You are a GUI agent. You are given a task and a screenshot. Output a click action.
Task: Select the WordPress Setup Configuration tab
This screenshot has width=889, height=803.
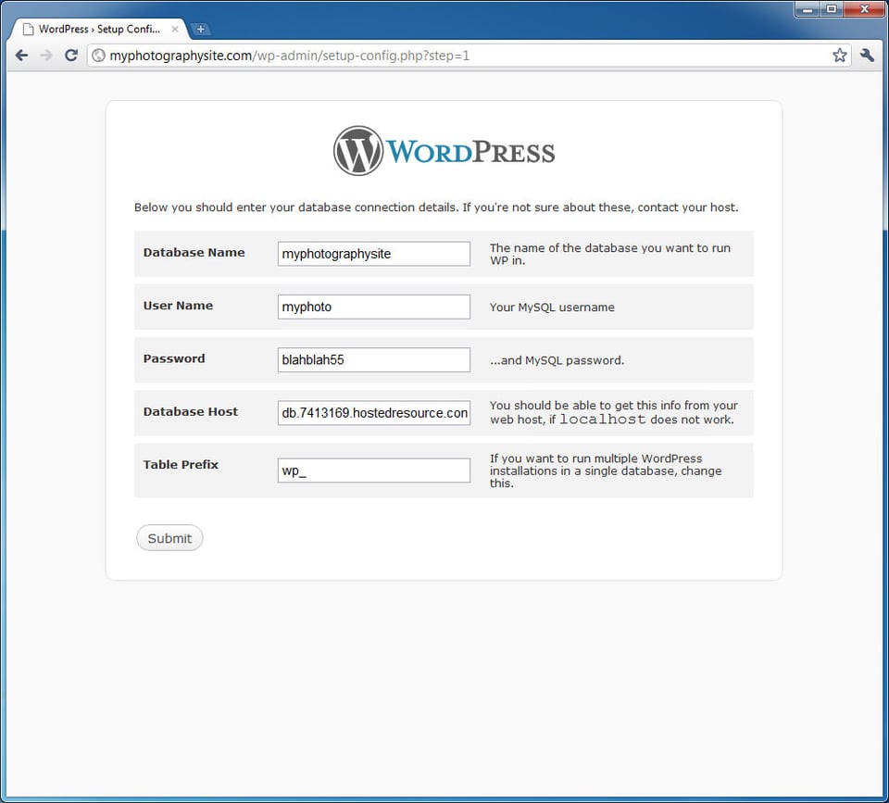100,29
